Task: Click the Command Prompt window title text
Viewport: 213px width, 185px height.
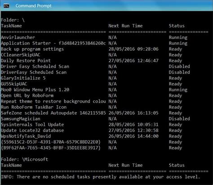Action: point(33,6)
